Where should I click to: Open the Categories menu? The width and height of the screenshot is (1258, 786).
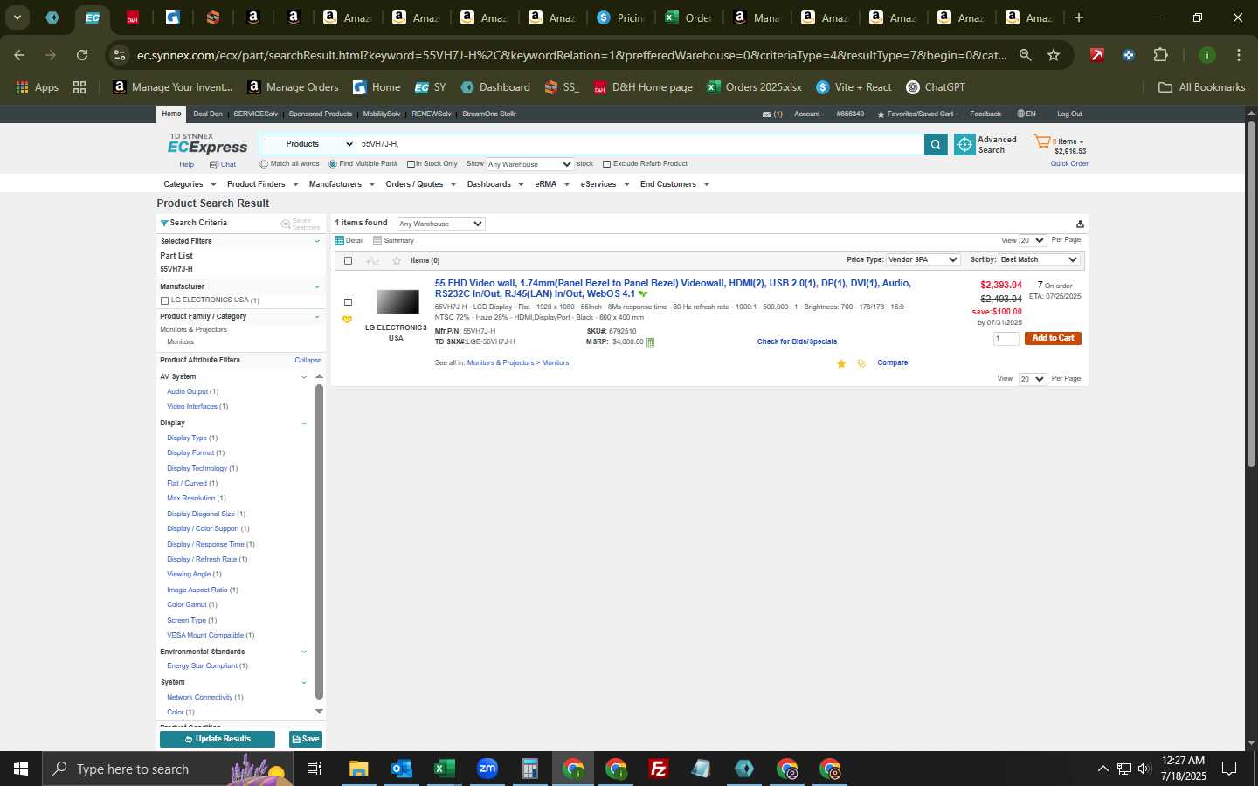click(x=189, y=184)
